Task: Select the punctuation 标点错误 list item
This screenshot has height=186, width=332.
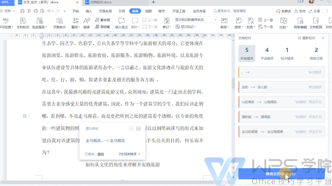Action: coord(281,72)
